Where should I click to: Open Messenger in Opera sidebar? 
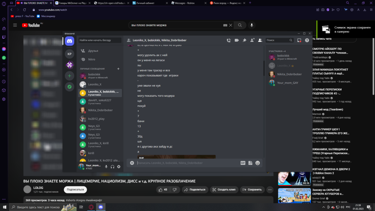4,49
